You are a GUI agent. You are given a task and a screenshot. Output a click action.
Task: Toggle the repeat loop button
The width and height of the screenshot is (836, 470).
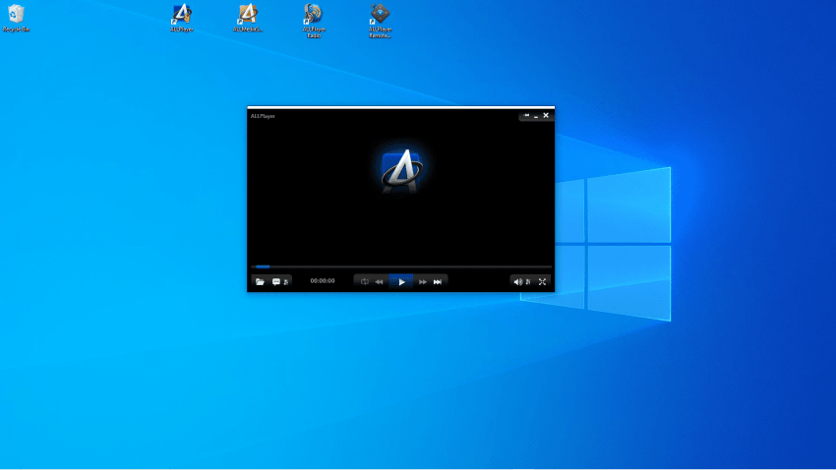point(364,282)
